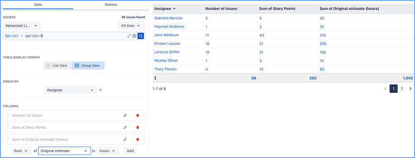Click Gabriela Narciso's estimate 25
The height and width of the screenshot is (158, 415).
(x=322, y=18)
